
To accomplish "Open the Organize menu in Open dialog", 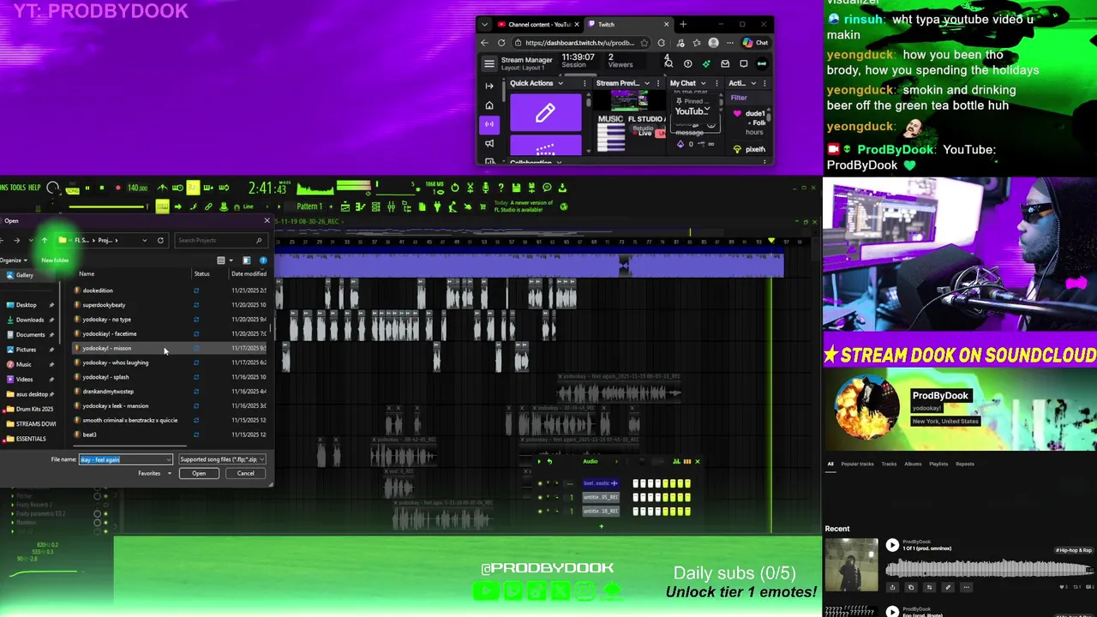I will (x=14, y=261).
